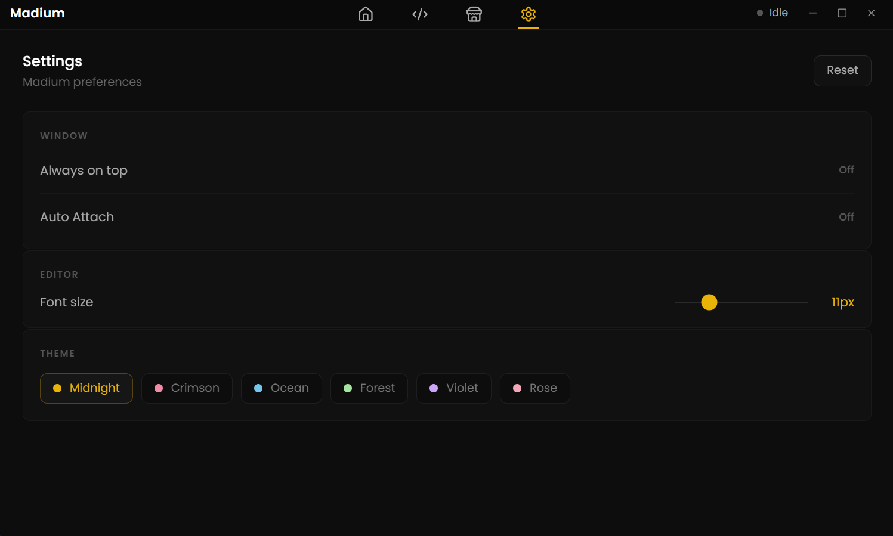Click the EDITOR section label
893x536 pixels.
pyautogui.click(x=59, y=275)
